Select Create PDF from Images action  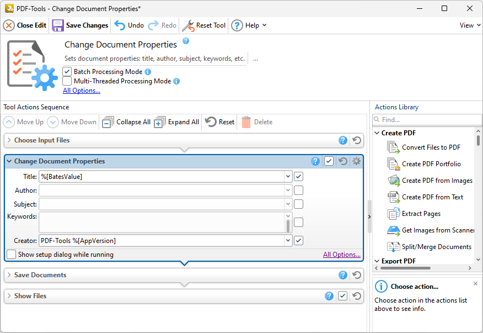pos(430,181)
